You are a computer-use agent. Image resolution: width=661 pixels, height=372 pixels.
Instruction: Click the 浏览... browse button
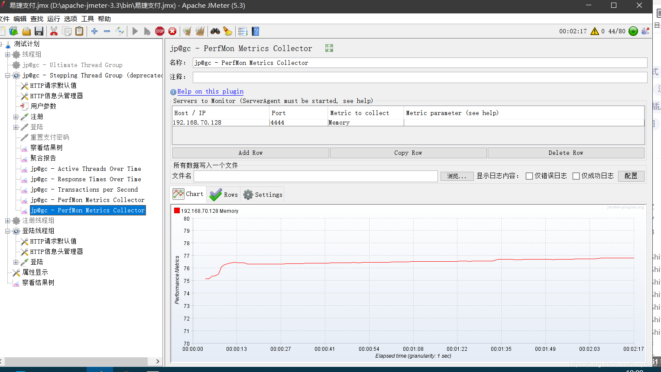click(x=457, y=176)
